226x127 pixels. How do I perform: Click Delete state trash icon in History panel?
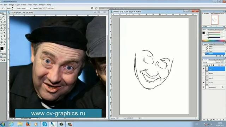point(224,56)
